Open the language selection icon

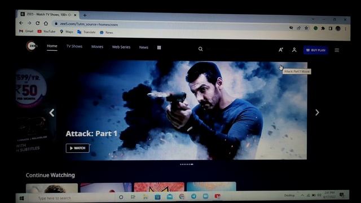[x=281, y=50]
